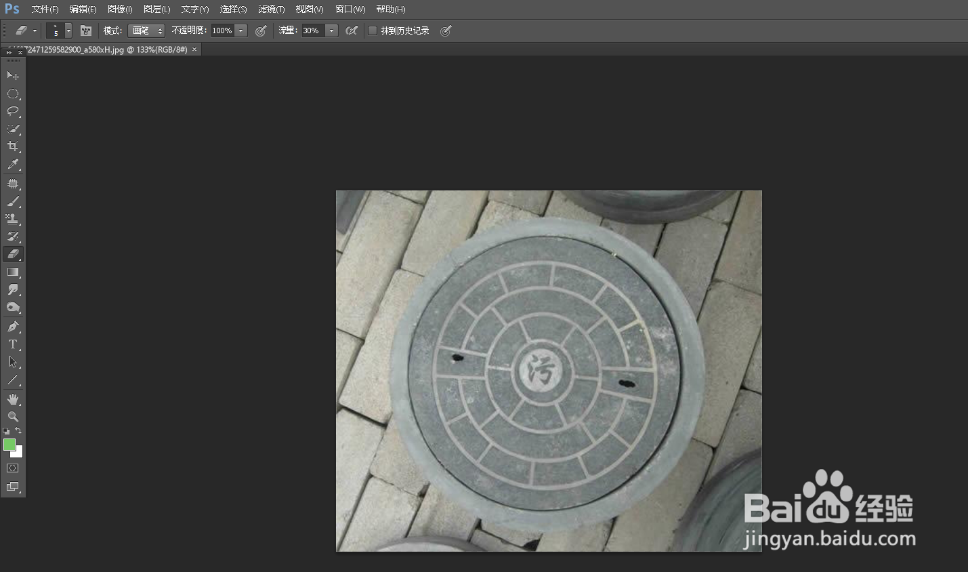Change screen mode in the toolbox
968x572 pixels.
13,487
